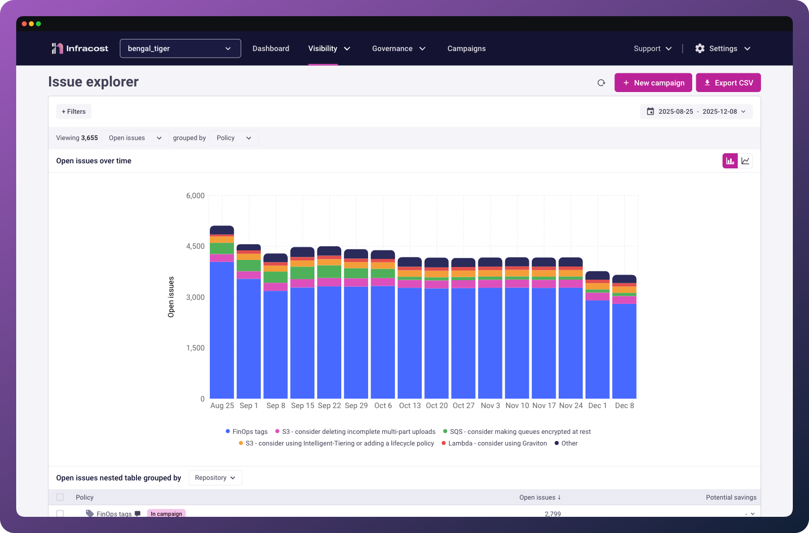Click the Oct 6 bar in chart
Screen dimensions: 809x533
coord(383,324)
